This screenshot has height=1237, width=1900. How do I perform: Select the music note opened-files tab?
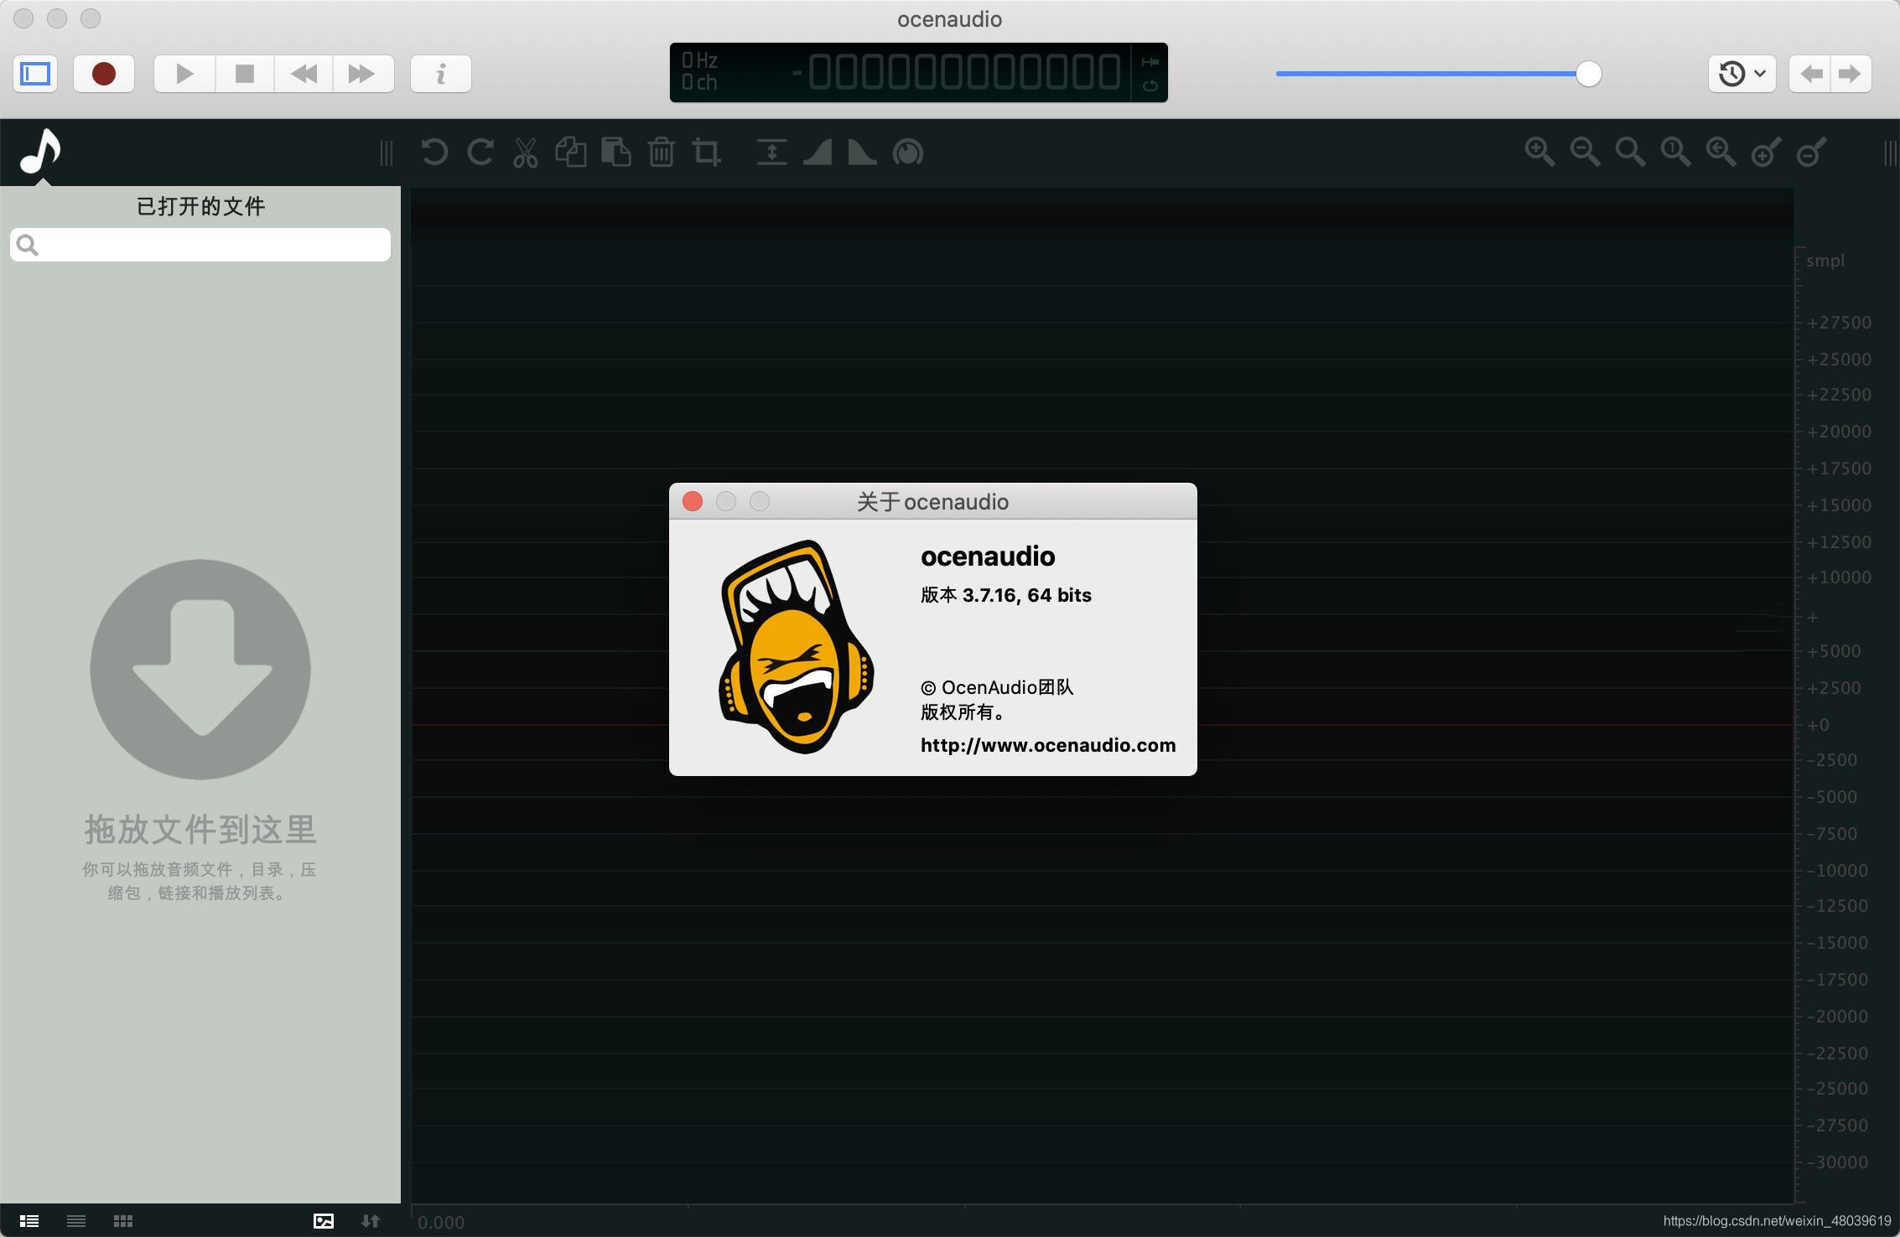click(40, 152)
